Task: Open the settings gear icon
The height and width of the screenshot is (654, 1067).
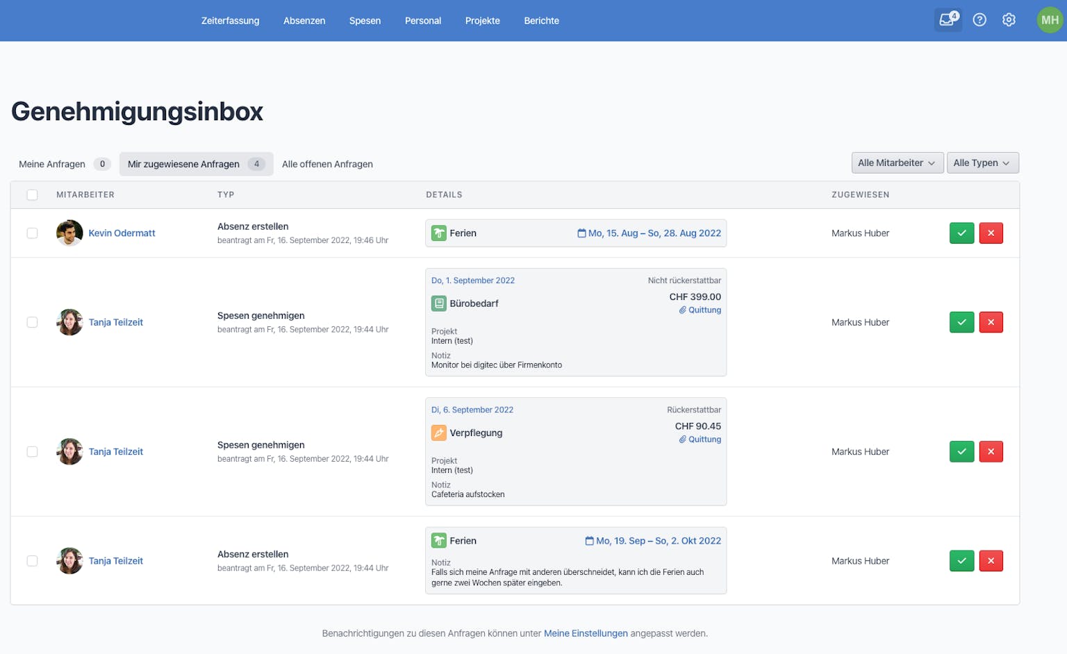Action: coord(1009,20)
